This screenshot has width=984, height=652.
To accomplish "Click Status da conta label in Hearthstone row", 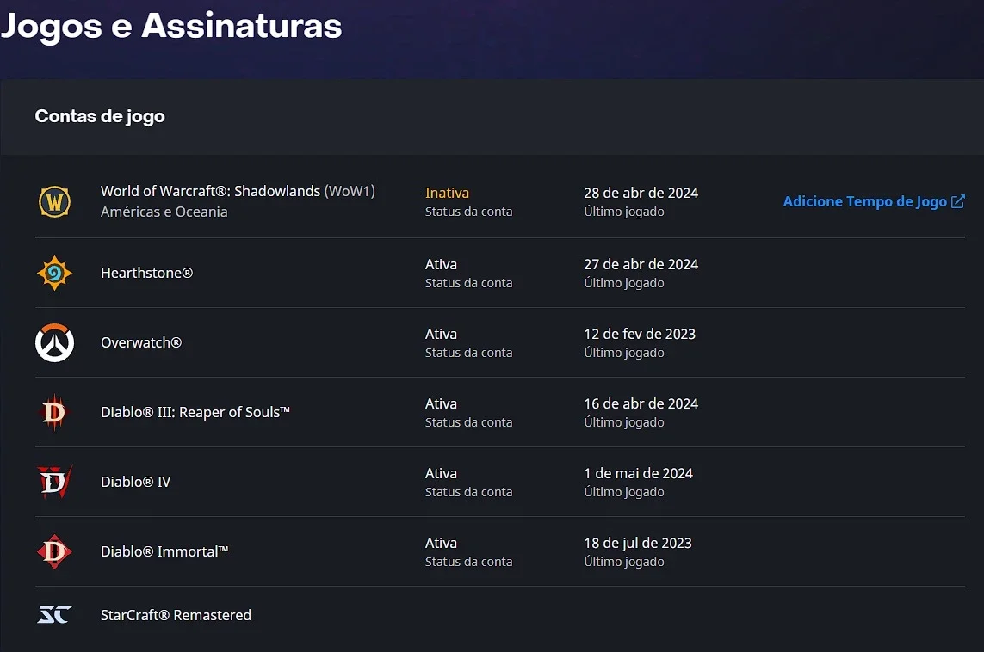I will [x=469, y=283].
